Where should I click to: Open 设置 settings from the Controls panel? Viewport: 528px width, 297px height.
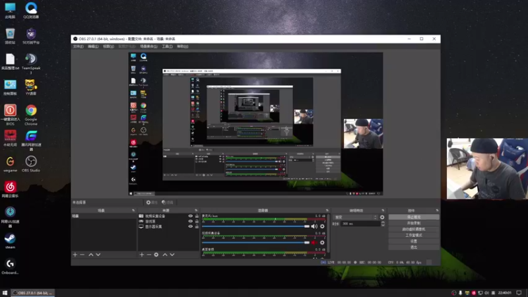point(414,241)
